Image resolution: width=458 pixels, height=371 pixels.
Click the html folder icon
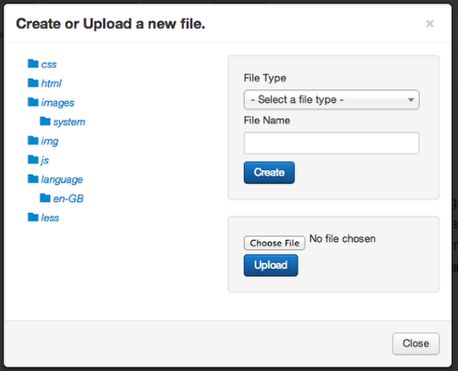33,82
